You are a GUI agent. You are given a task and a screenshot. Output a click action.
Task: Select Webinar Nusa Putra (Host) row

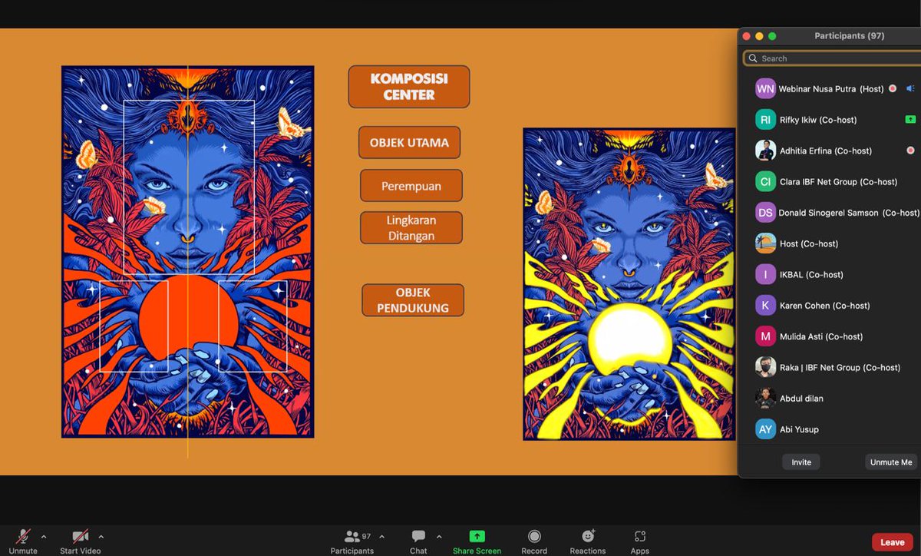click(x=832, y=89)
